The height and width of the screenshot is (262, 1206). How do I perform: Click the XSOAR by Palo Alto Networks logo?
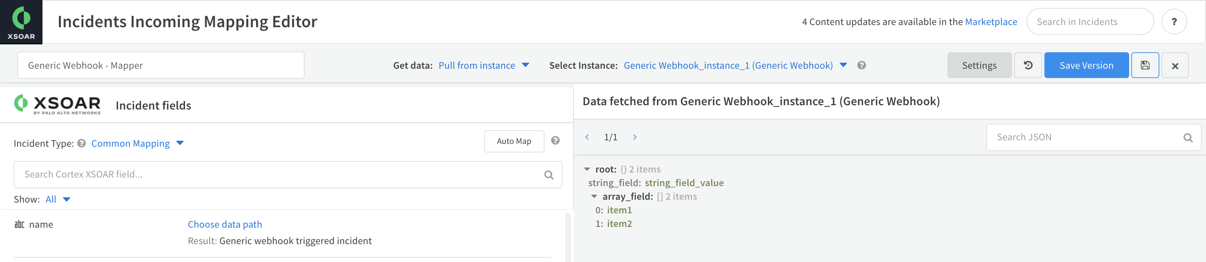point(57,105)
